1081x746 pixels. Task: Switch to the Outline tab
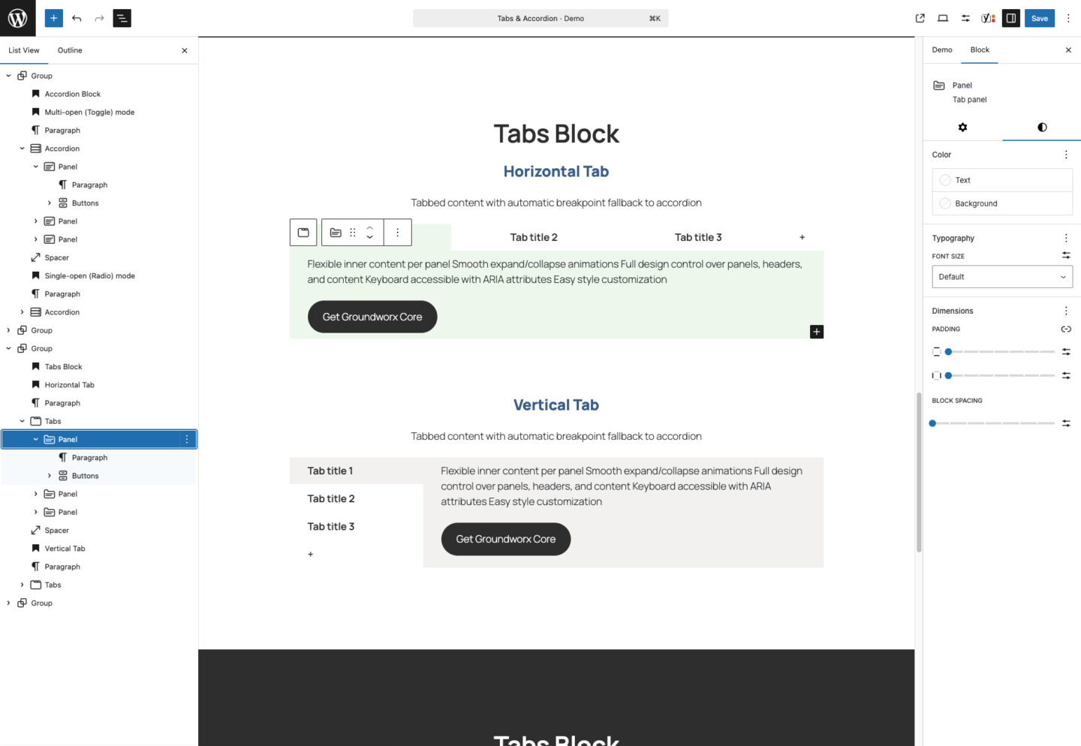coord(69,50)
